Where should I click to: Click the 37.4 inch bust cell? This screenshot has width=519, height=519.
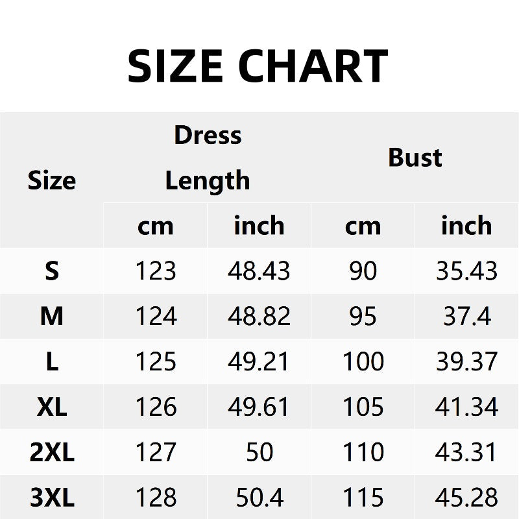(466, 317)
